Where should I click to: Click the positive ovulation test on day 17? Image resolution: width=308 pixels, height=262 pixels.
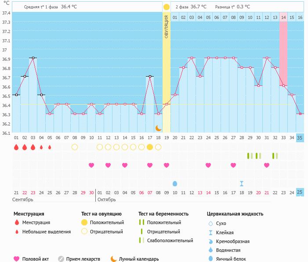point(150,147)
